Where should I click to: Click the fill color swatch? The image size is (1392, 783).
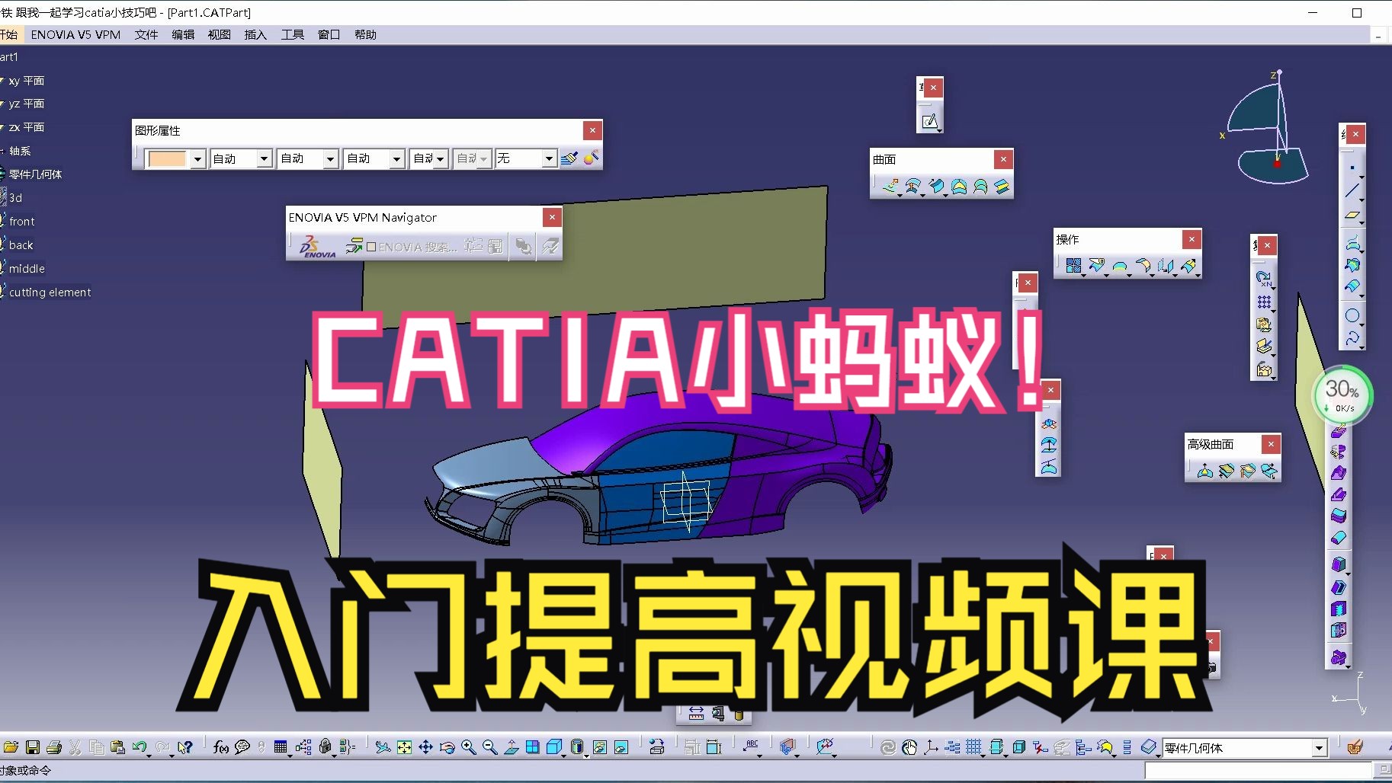[x=167, y=158]
